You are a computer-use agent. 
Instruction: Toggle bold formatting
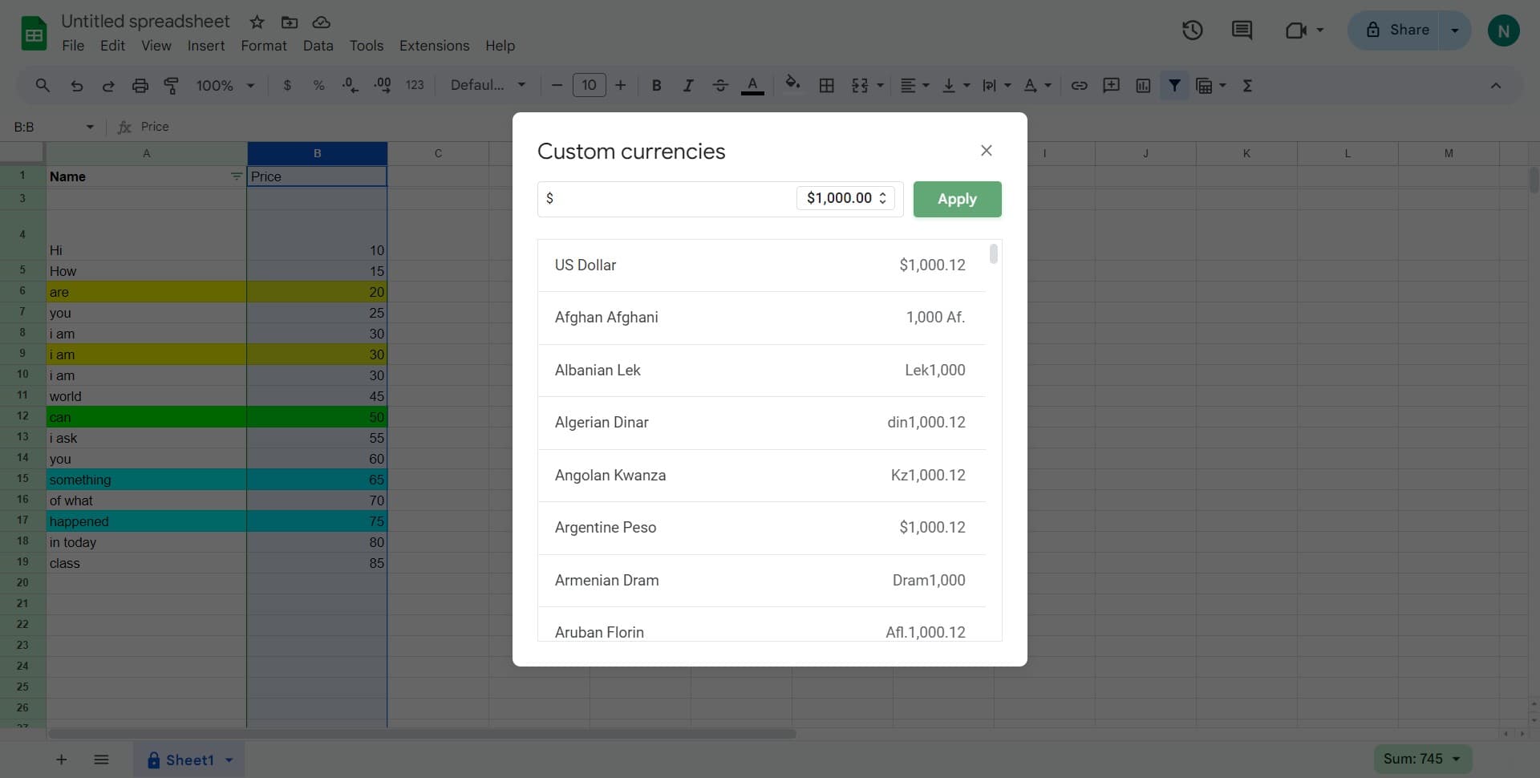tap(656, 86)
